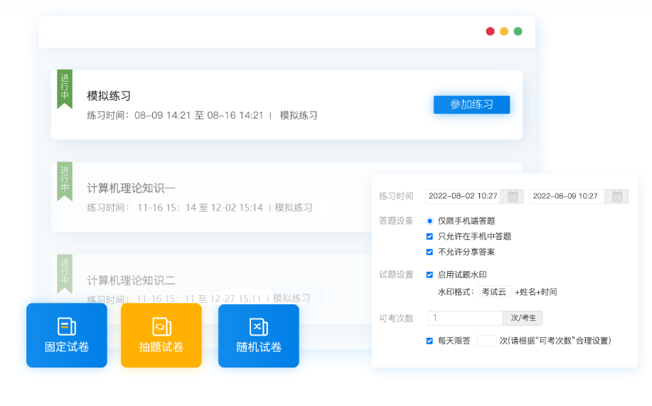The width and height of the screenshot is (652, 406).
Task: Toggle the 每天限答 checkbox
Action: coord(429,341)
